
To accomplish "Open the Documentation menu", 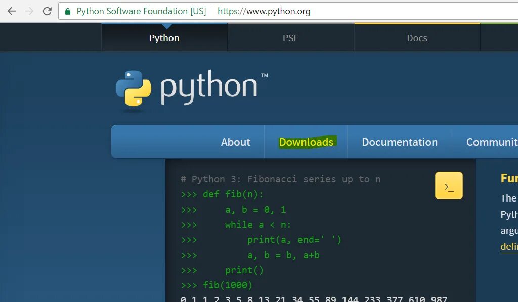I will tap(400, 142).
